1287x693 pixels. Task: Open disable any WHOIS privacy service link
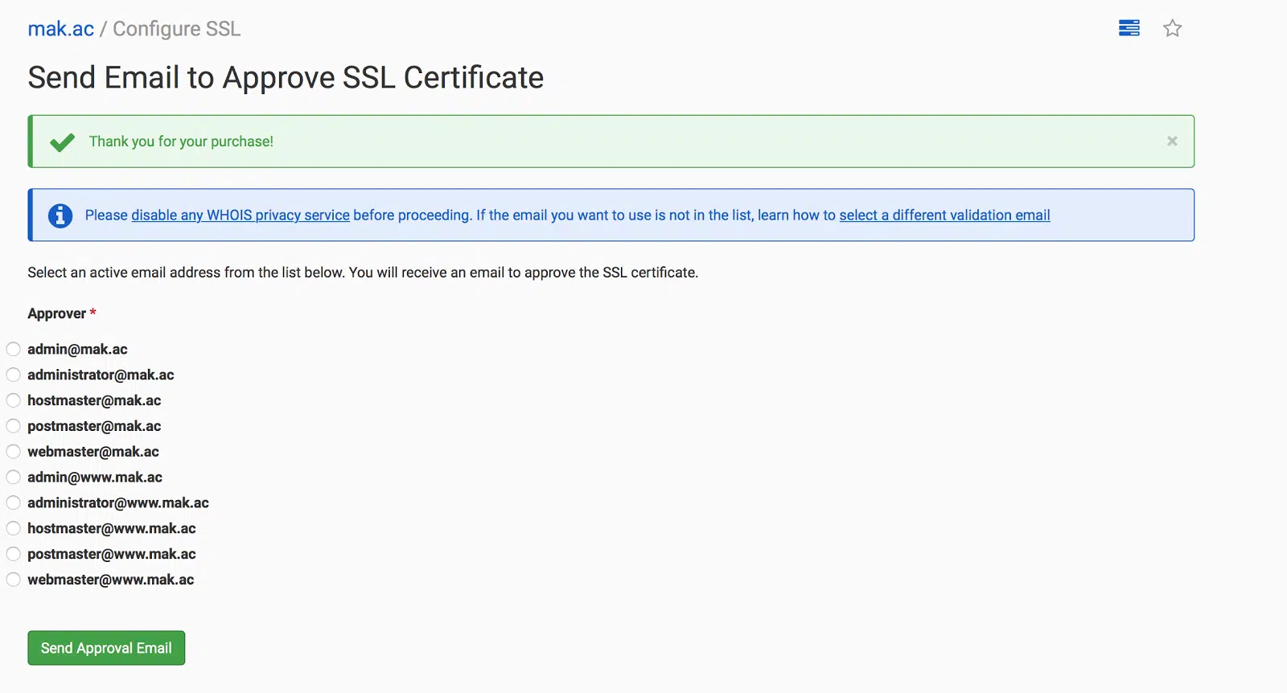(x=241, y=215)
